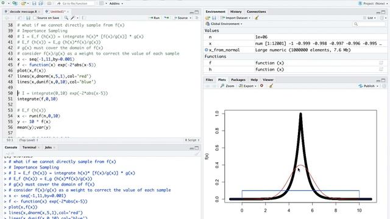
Task: Open the Addins menu
Action: tap(116, 4)
